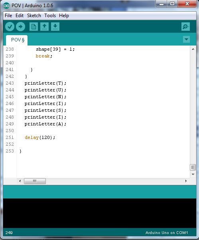Open the Serial Monitor magnifier icon
The width and height of the screenshot is (199, 240).
coord(185,27)
